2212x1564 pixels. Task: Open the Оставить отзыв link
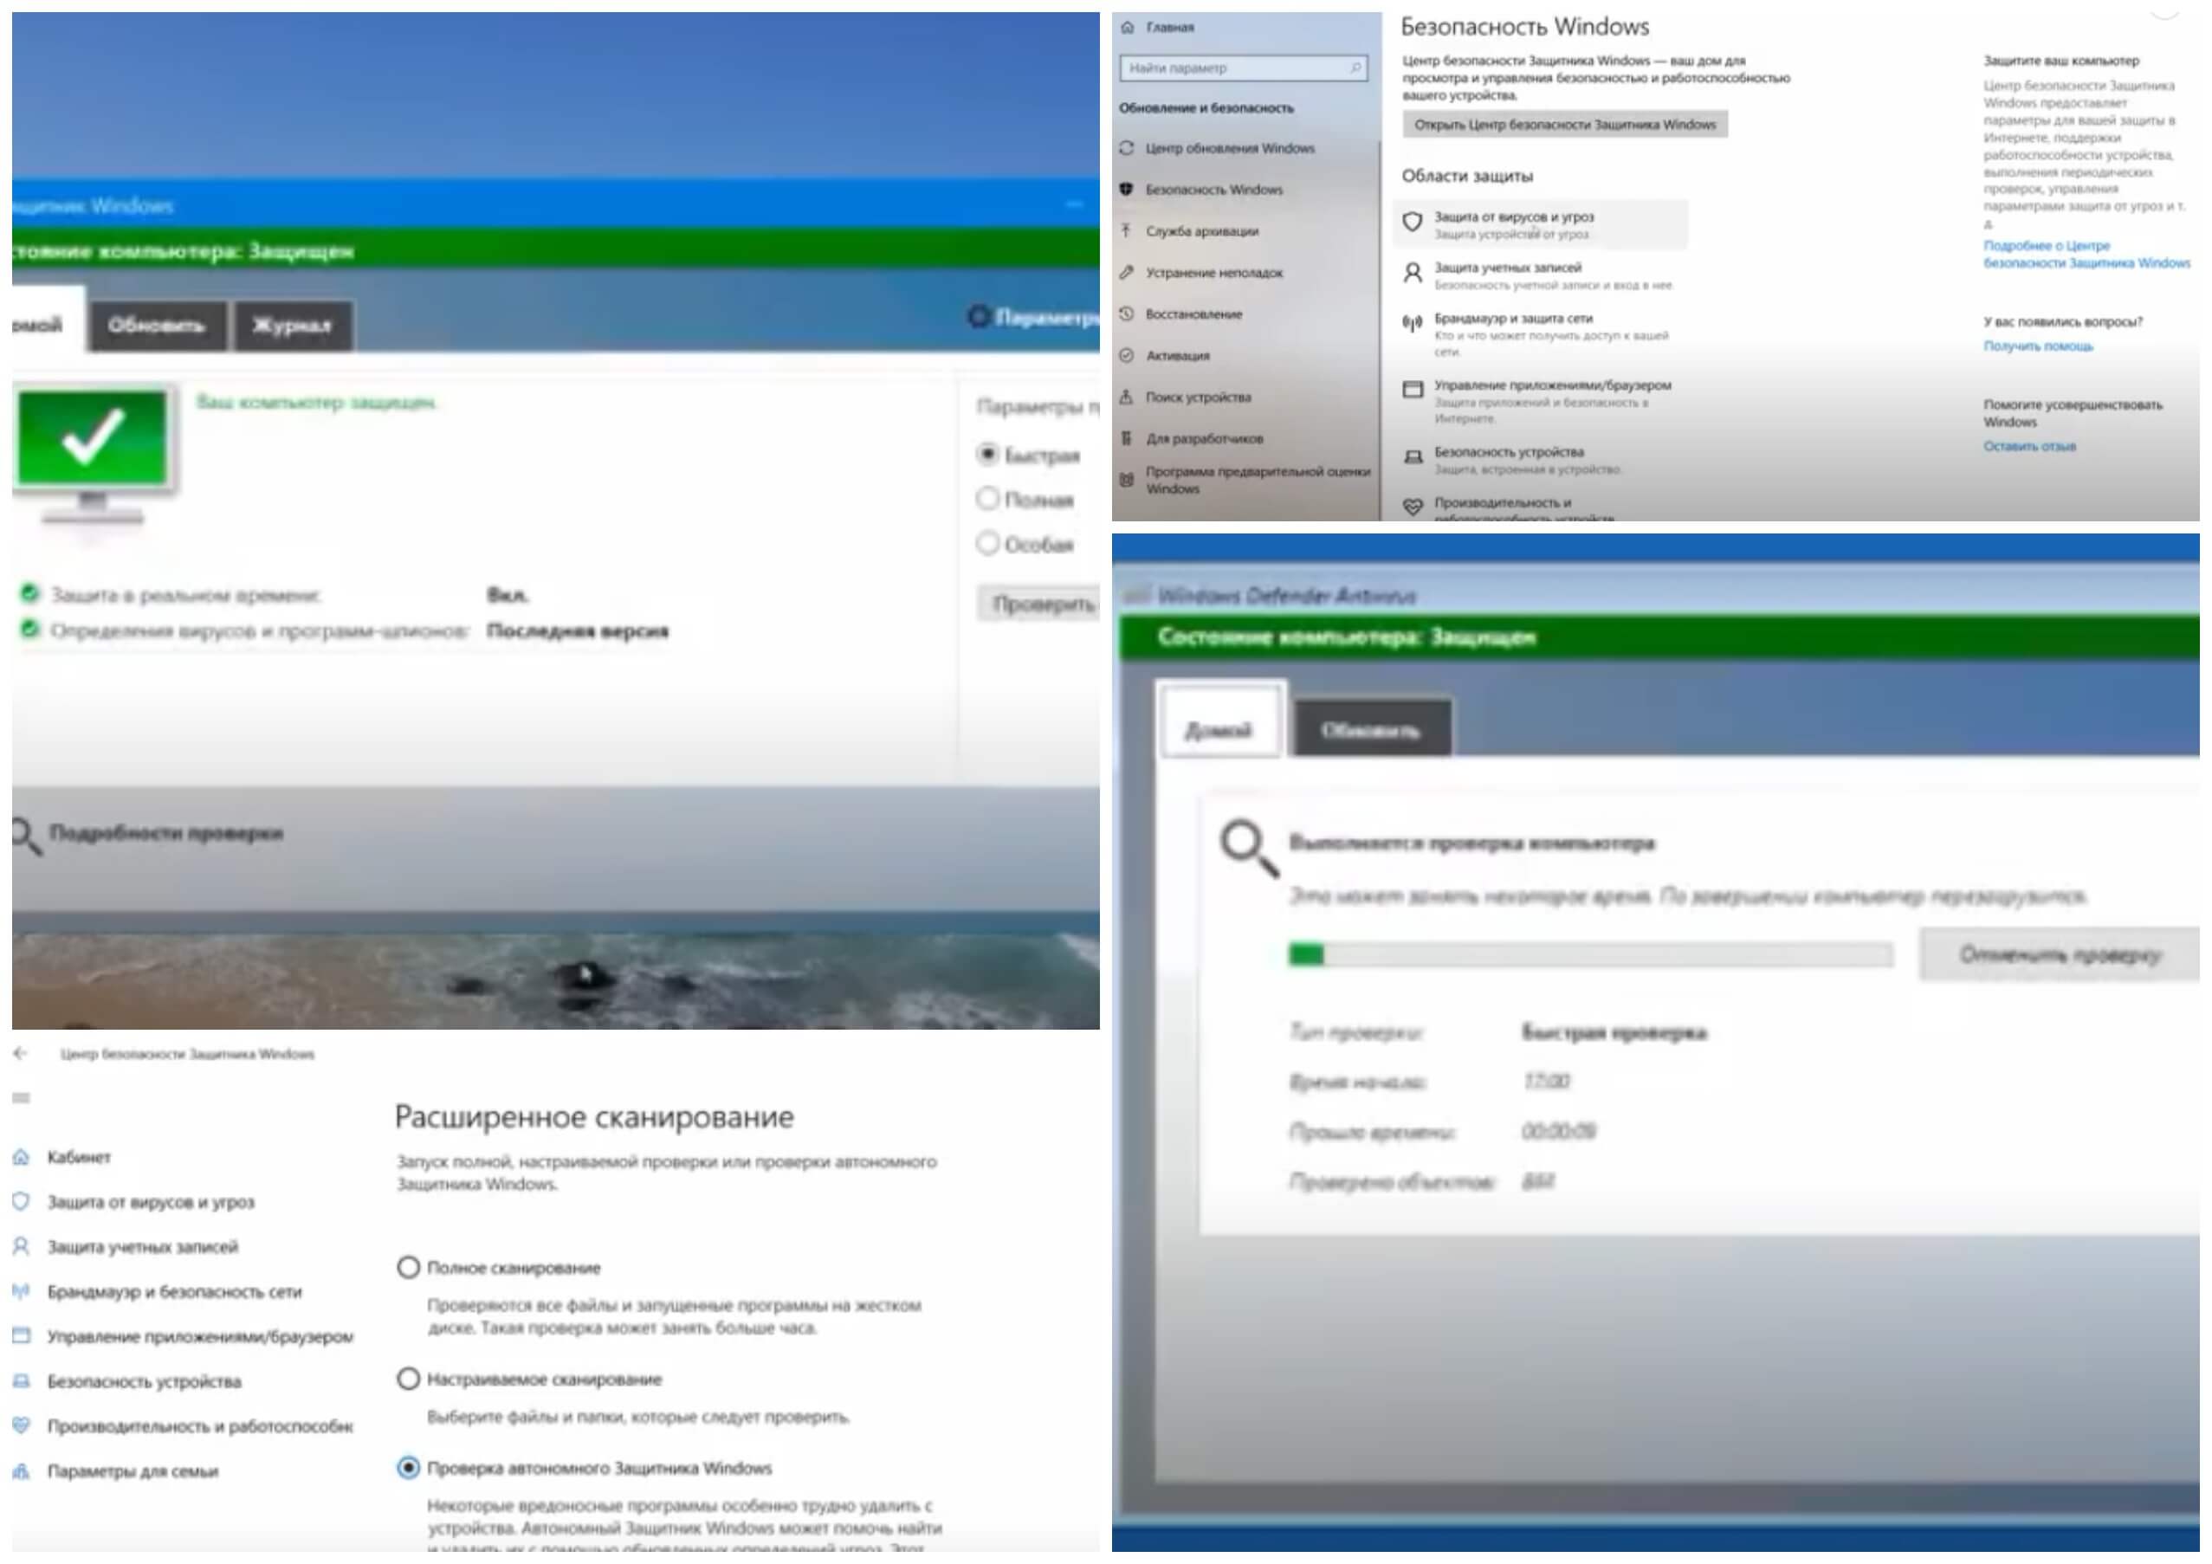[2029, 446]
